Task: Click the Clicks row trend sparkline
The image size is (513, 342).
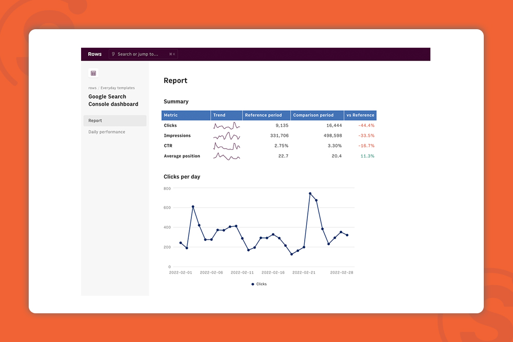Action: pyautogui.click(x=226, y=126)
